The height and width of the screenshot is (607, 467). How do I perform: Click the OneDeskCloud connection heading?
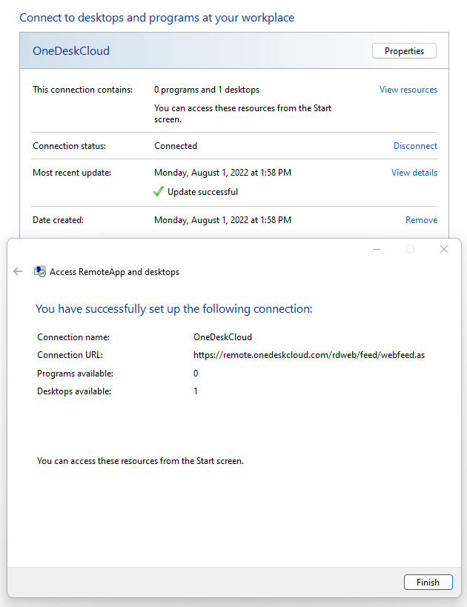pyautogui.click(x=71, y=50)
